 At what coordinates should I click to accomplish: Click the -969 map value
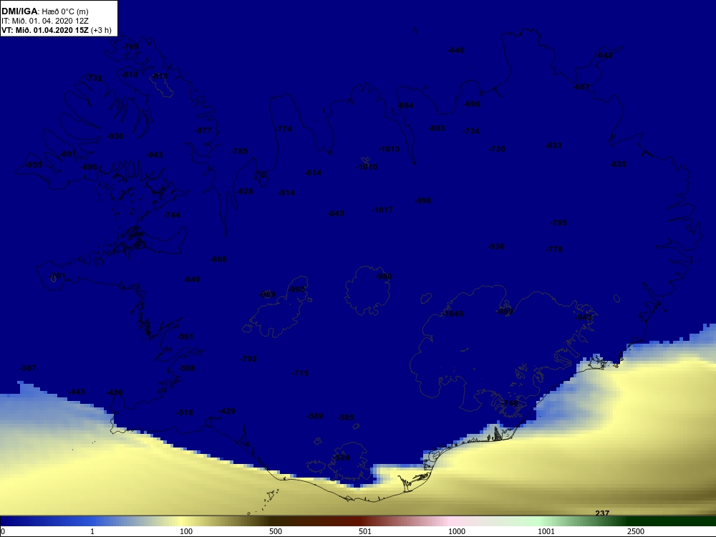[x=268, y=294]
